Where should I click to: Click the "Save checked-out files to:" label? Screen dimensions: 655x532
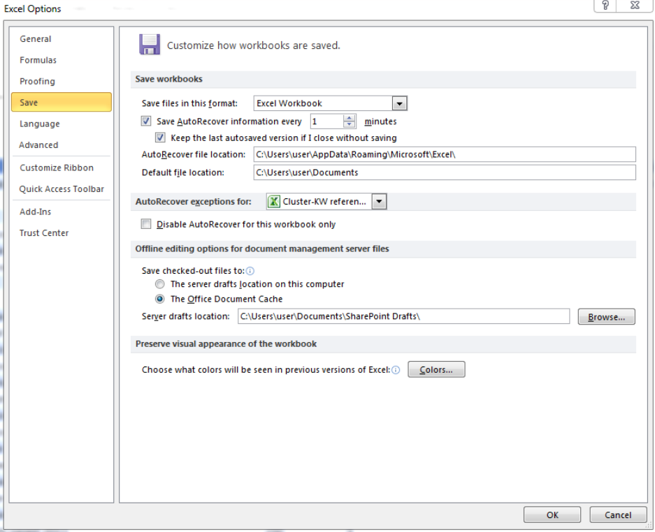pos(193,271)
